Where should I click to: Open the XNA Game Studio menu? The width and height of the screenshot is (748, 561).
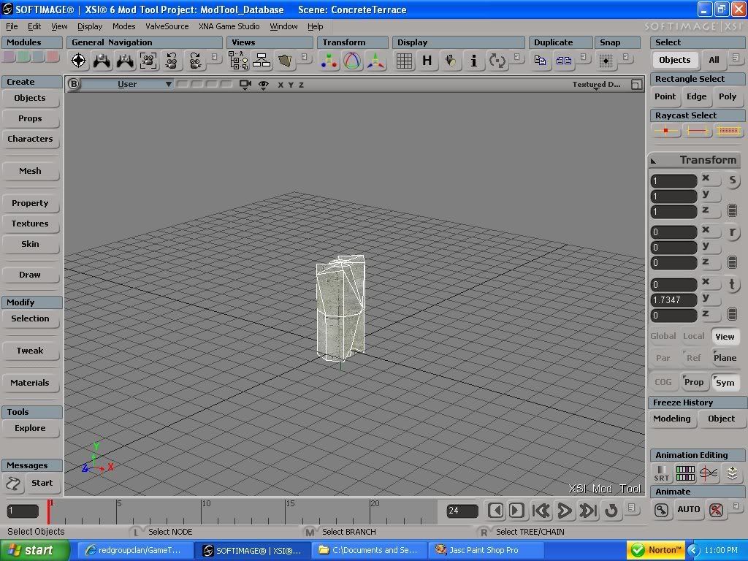(229, 26)
